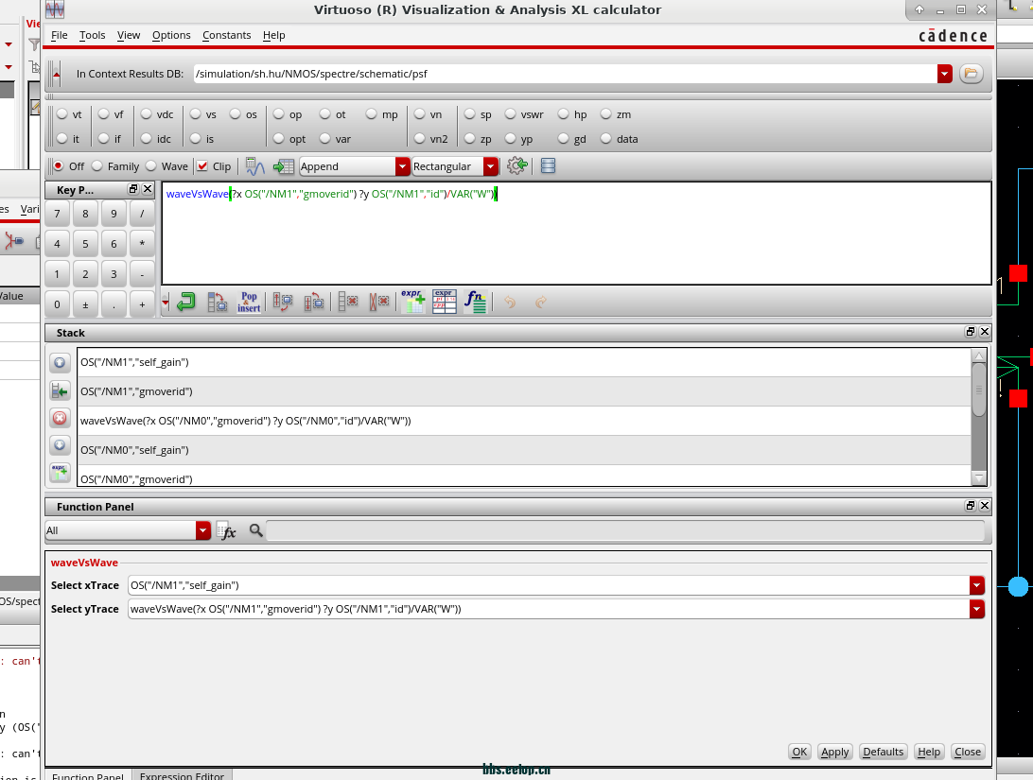Click keypad button 7
This screenshot has width=1033, height=780.
click(58, 214)
